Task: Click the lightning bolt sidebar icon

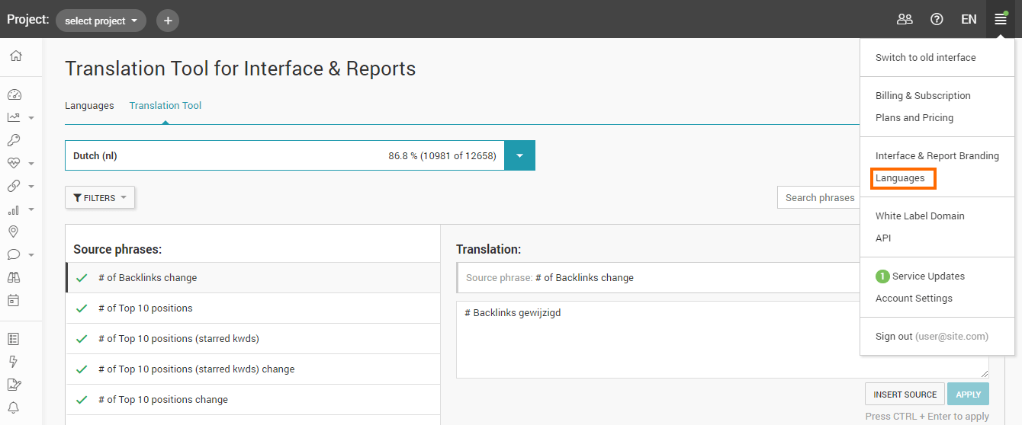Action: 14,362
